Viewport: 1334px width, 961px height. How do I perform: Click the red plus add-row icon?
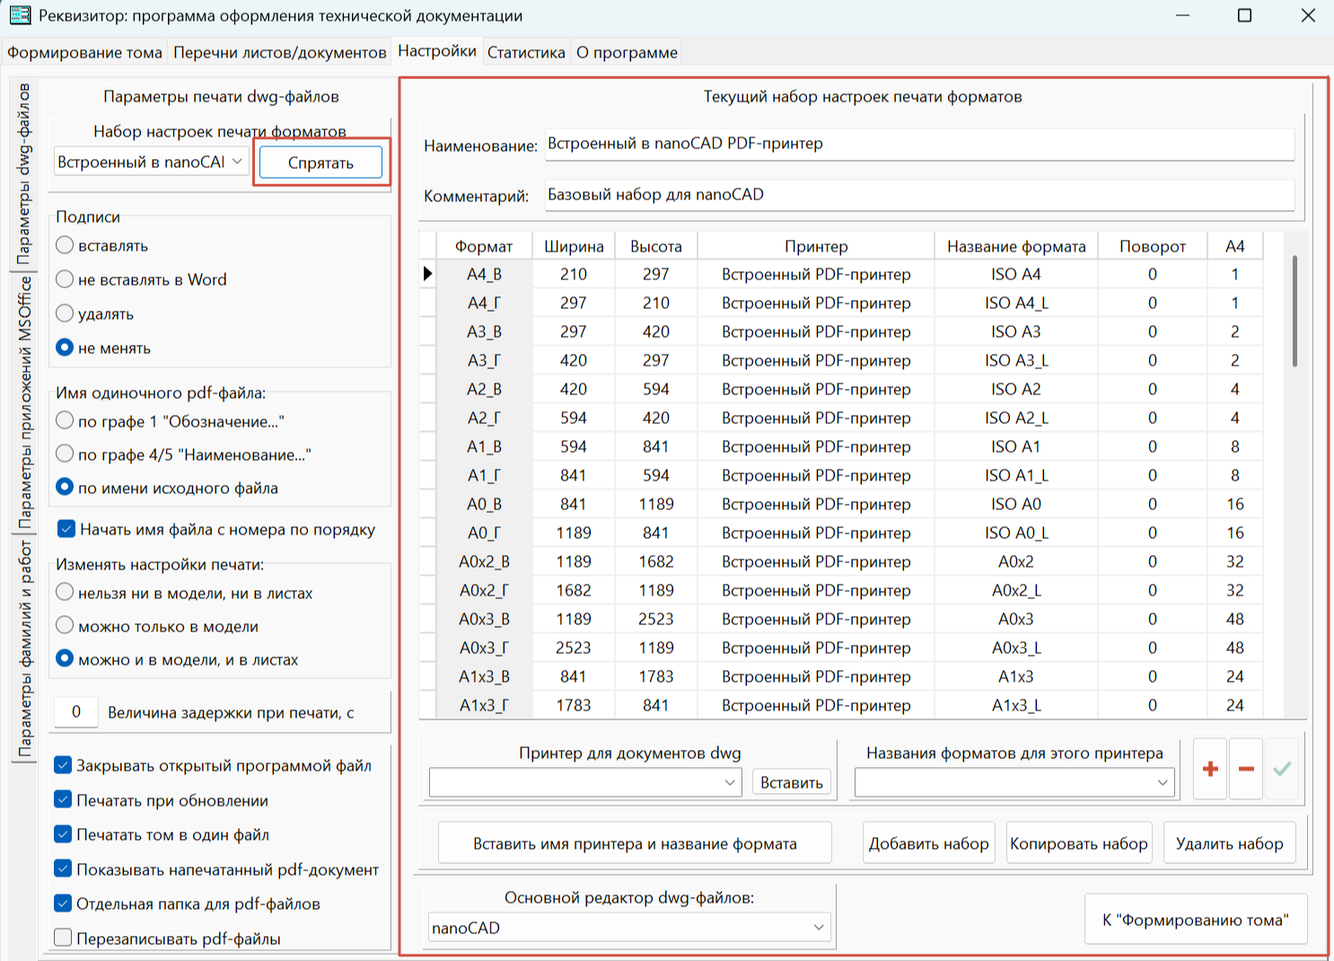1210,769
